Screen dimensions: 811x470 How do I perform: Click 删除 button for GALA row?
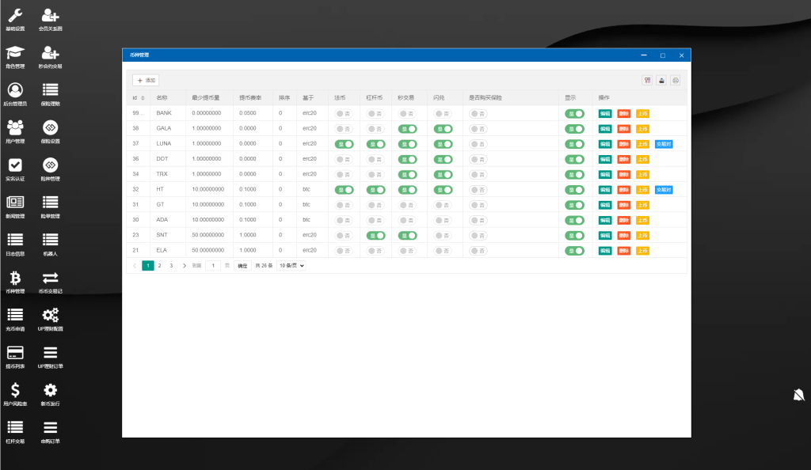[x=624, y=129]
